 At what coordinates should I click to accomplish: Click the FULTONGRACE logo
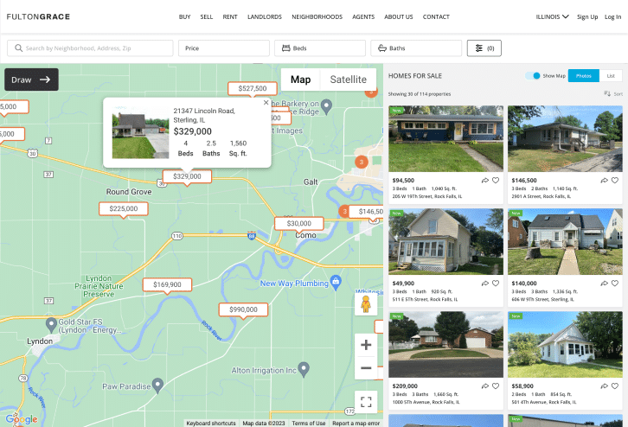[38, 16]
